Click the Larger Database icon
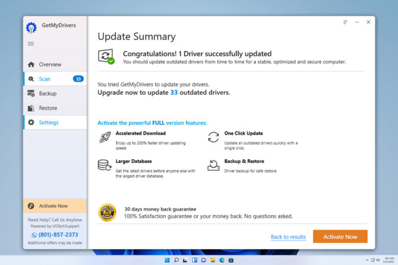 [x=104, y=165]
